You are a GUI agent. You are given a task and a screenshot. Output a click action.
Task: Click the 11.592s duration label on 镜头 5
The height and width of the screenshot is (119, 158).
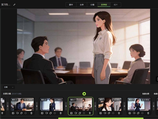(x=28, y=100)
